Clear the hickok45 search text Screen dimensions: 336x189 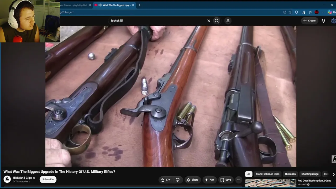coord(209,21)
